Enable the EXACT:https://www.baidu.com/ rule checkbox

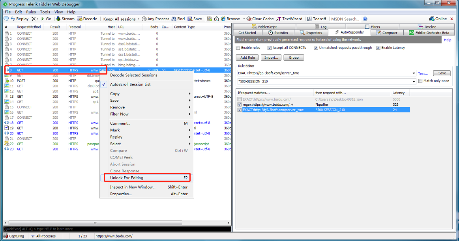(240, 99)
